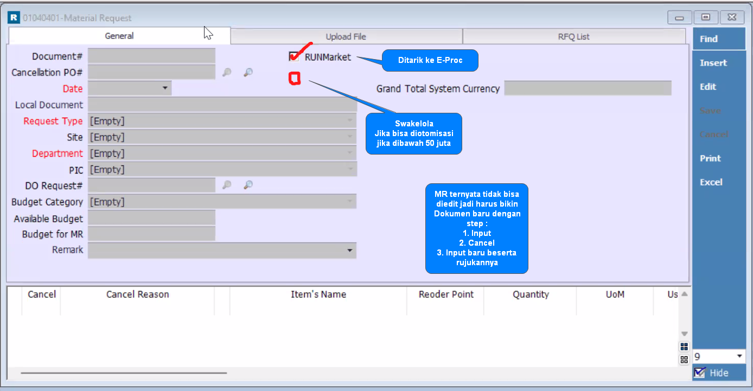Click the Local Document input field

[222, 105]
